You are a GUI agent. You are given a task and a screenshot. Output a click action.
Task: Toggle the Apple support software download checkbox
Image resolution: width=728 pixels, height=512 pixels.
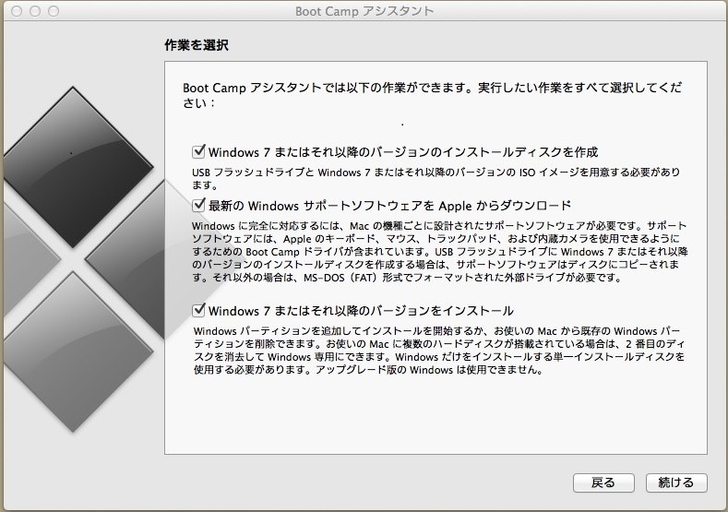pyautogui.click(x=198, y=205)
